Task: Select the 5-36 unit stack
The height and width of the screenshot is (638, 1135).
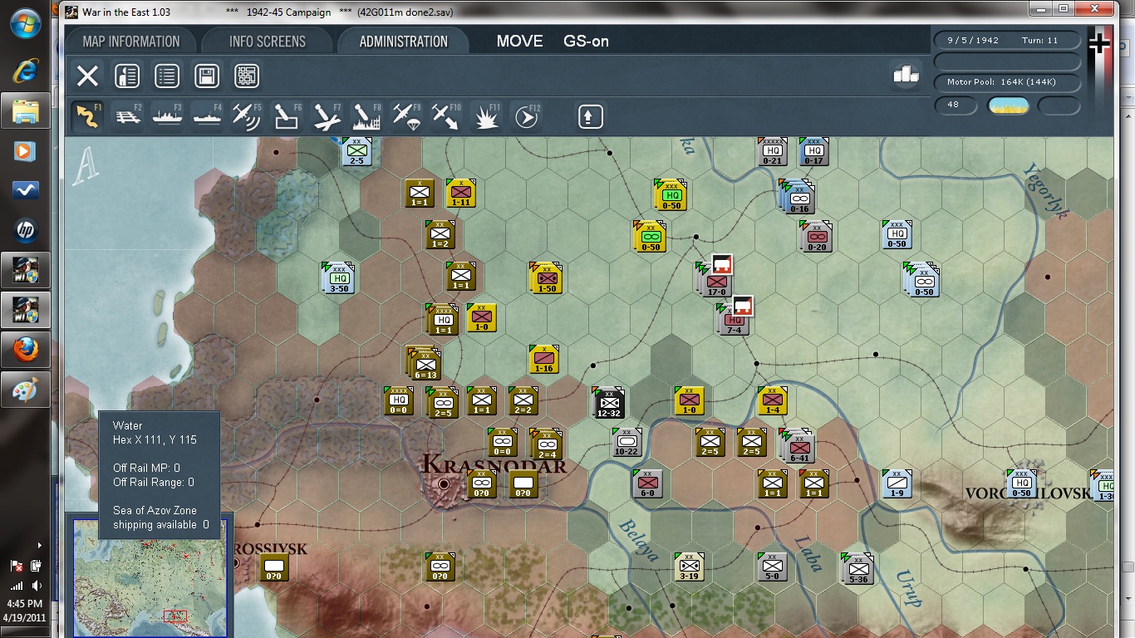Action: tap(857, 568)
